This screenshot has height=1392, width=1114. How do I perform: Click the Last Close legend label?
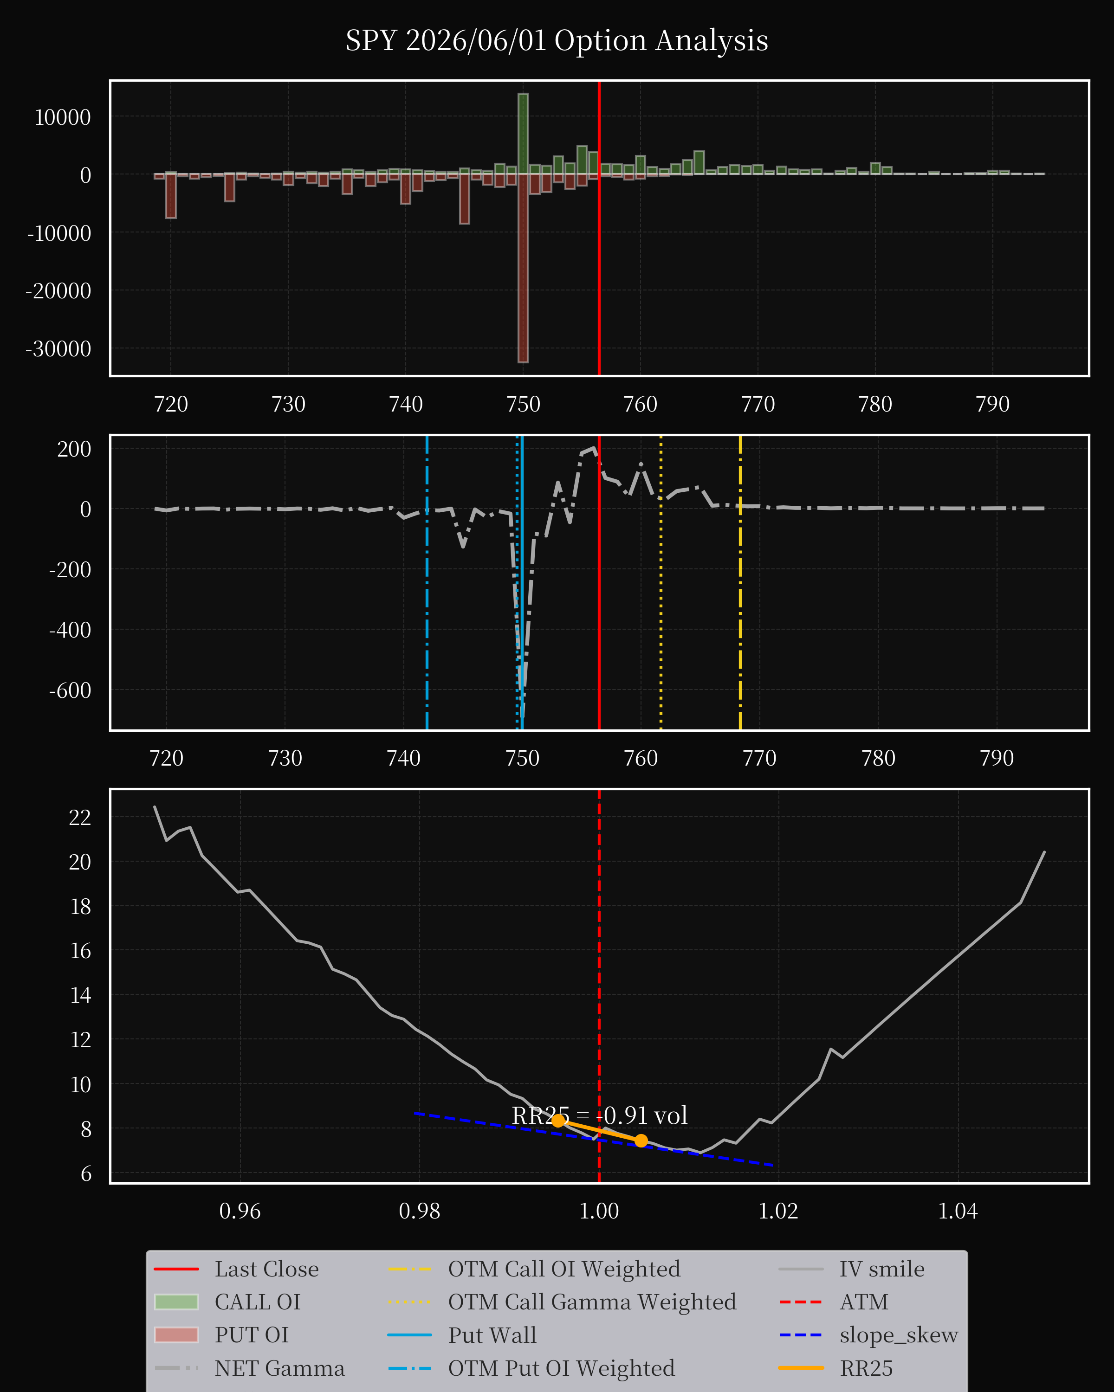pyautogui.click(x=267, y=1269)
